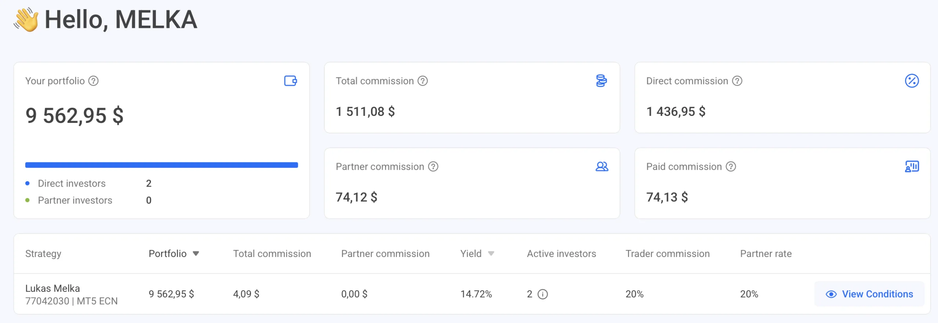Click account number 77042030 | MT5 ECN
This screenshot has height=323, width=938.
tap(71, 301)
